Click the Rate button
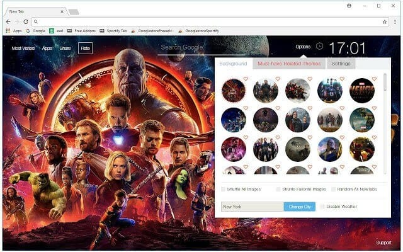This screenshot has height=252, width=403. (86, 48)
